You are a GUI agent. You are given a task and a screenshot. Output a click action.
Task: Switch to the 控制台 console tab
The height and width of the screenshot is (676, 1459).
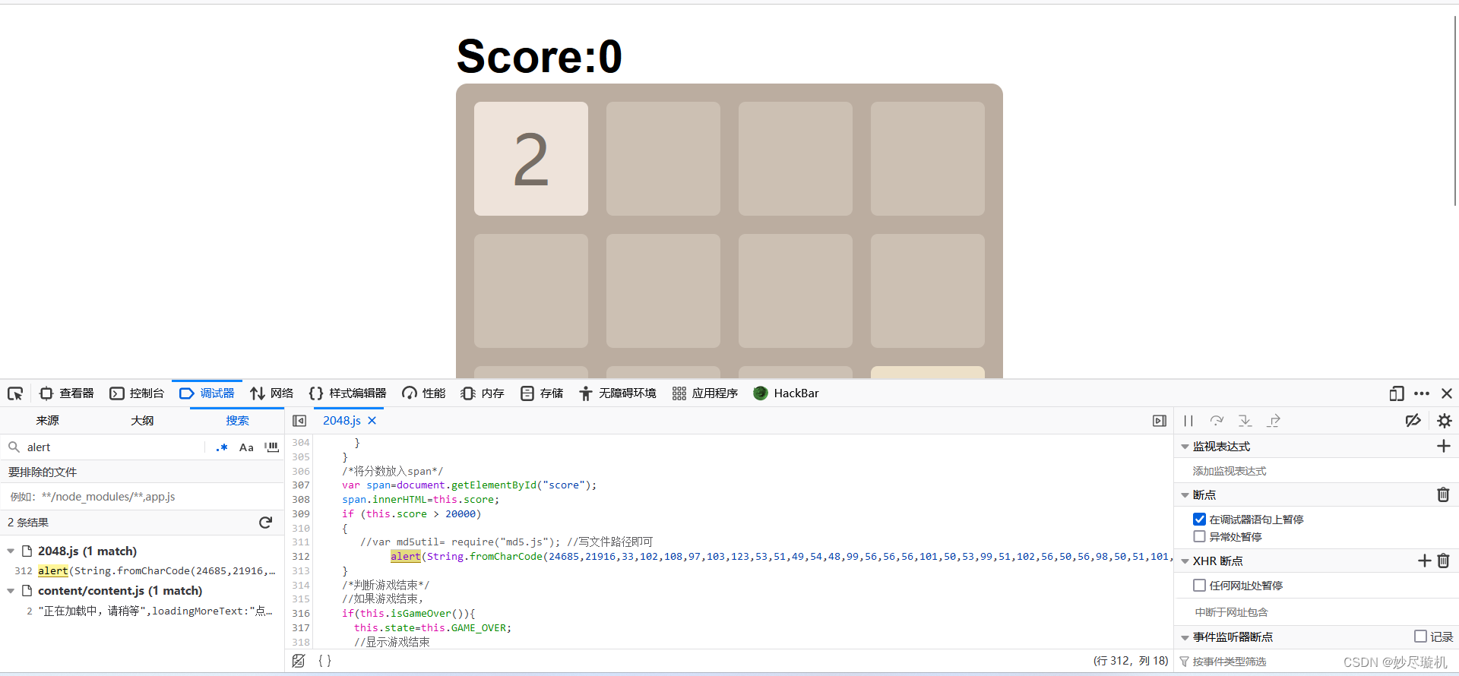(137, 393)
